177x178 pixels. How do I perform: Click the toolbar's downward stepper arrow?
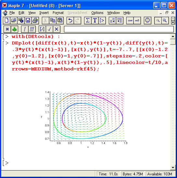point(173,22)
